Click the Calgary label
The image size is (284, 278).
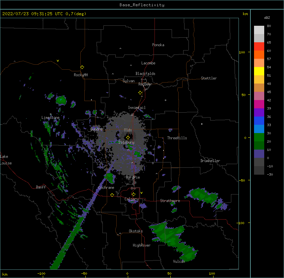(131, 199)
